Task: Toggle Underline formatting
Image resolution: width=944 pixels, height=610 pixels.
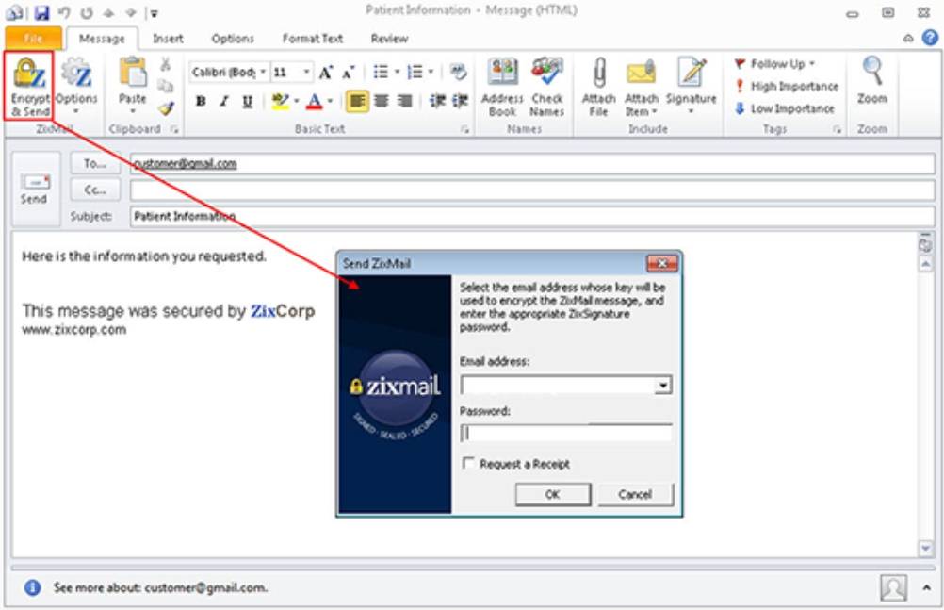Action: [247, 101]
